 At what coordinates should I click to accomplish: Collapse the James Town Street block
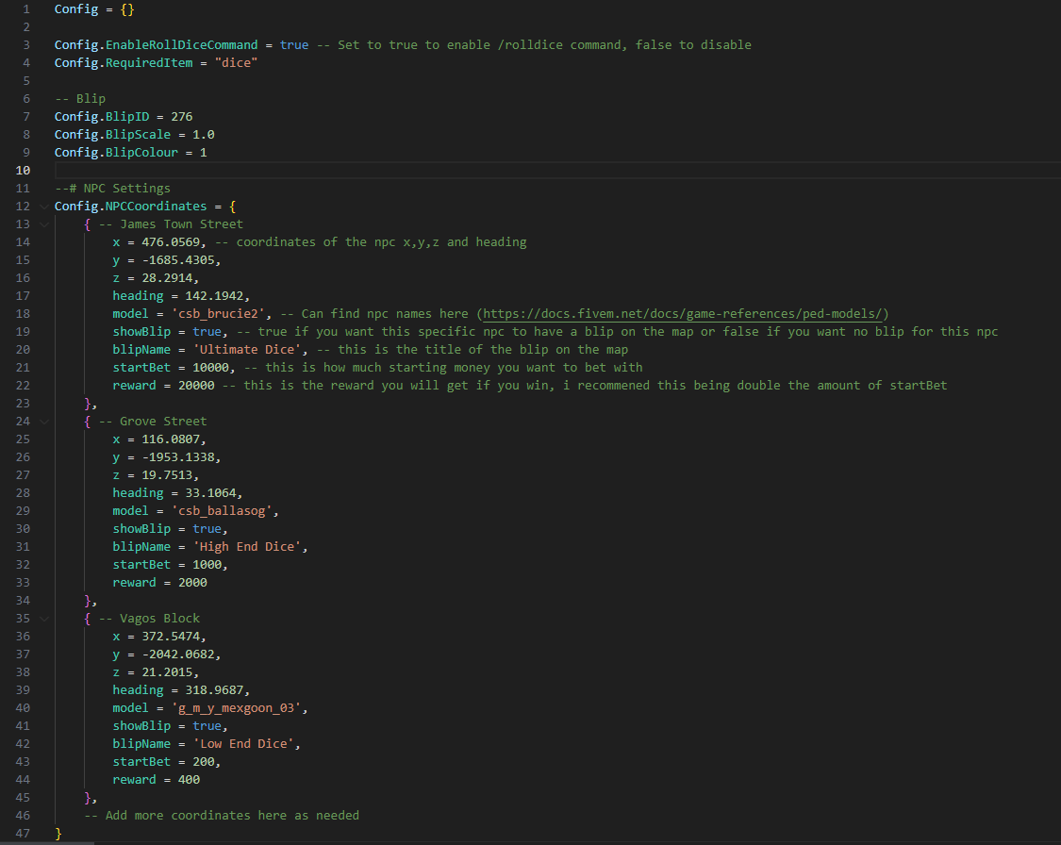click(43, 224)
